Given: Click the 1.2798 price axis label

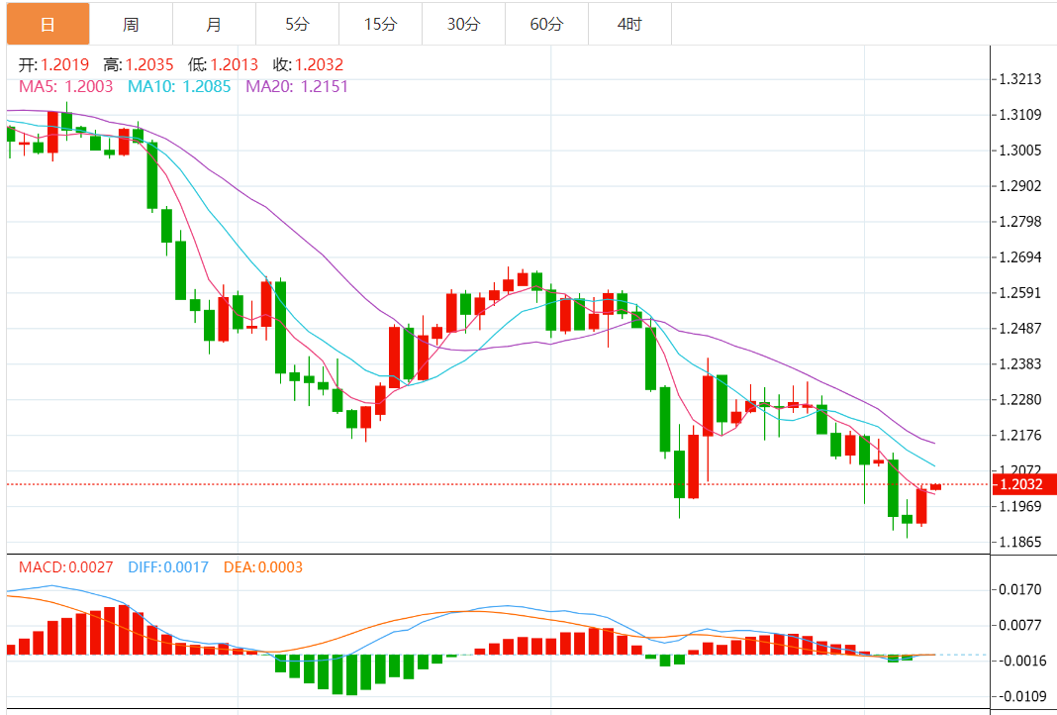Looking at the screenshot, I should coord(1020,221).
